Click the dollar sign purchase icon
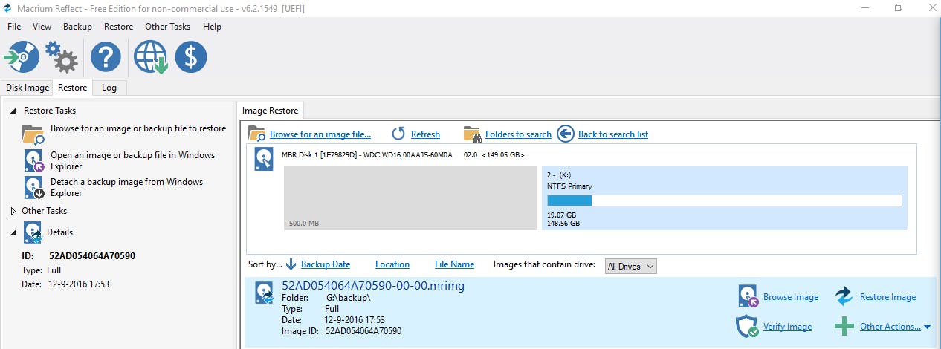Screen dimensions: 941x349 pyautogui.click(x=191, y=57)
